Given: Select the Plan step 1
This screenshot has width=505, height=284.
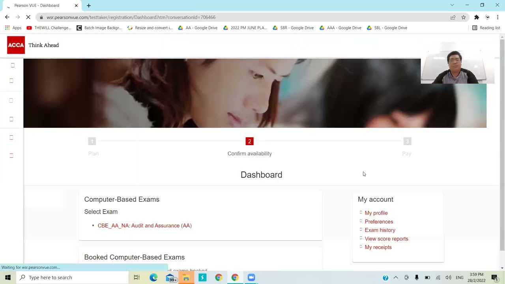Looking at the screenshot, I should [x=92, y=141].
